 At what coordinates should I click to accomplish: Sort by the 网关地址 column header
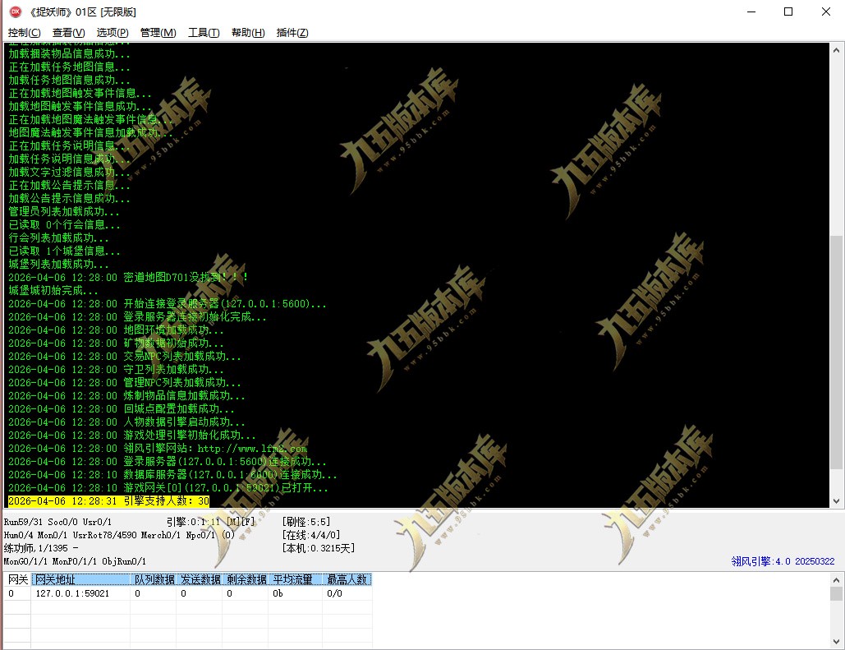tap(80, 579)
